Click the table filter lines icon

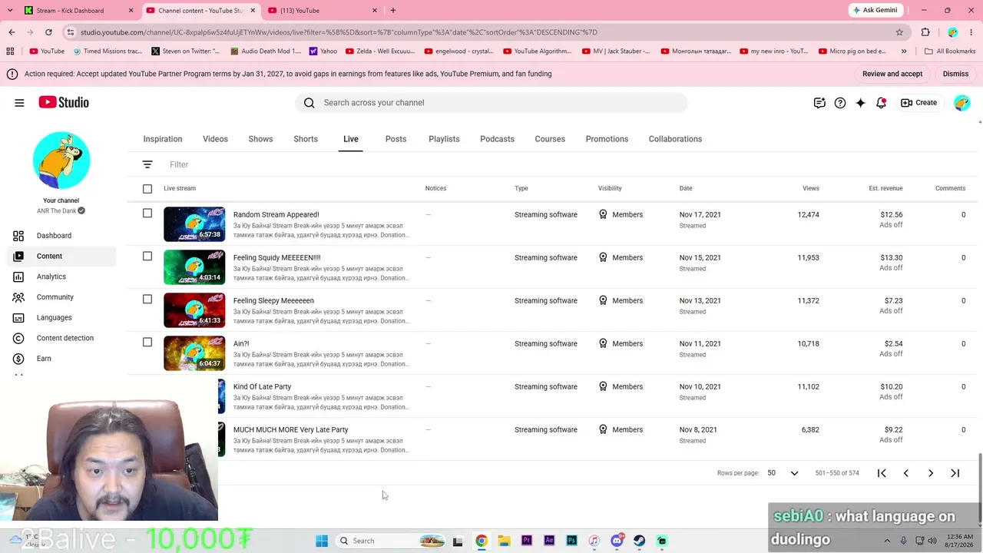coord(147,164)
